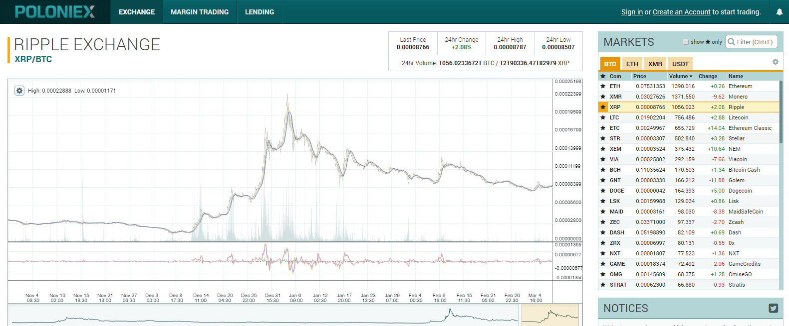Toggle star for GAME row
The width and height of the screenshot is (789, 326).
point(603,264)
